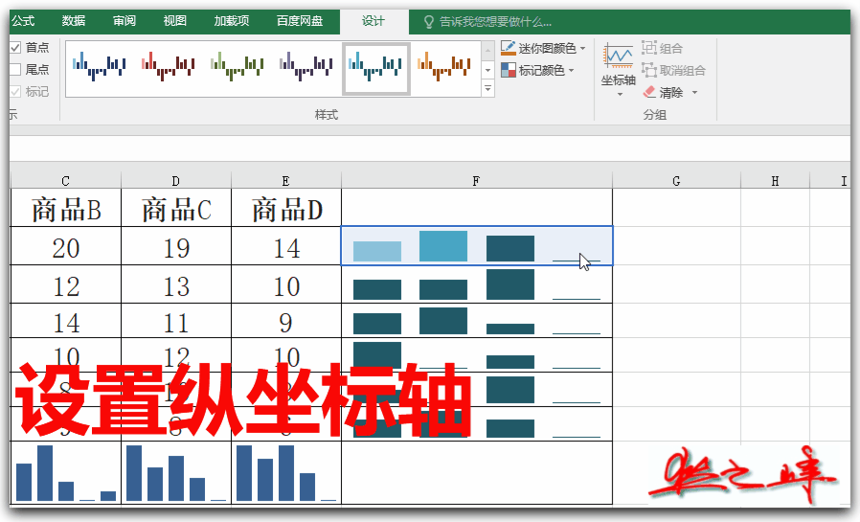
Task: Click the 商品D header cell
Action: coord(286,208)
